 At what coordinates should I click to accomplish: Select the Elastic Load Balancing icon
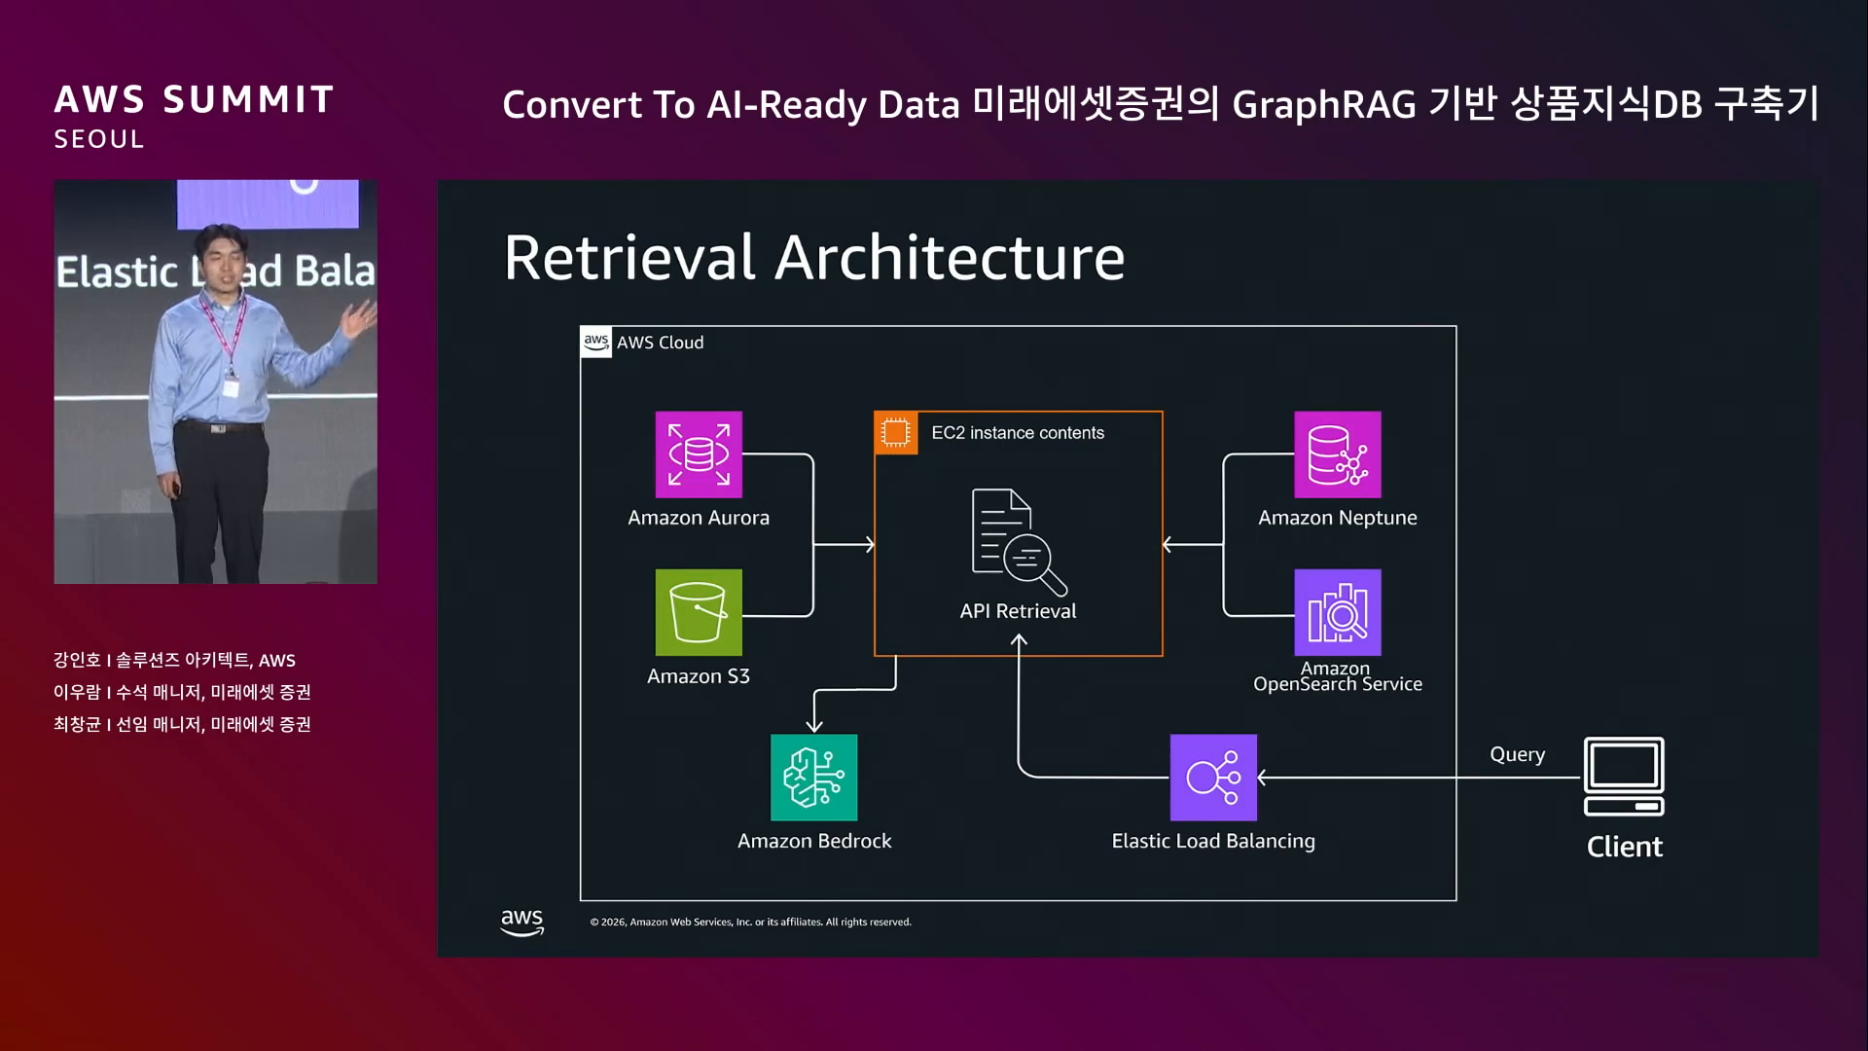(x=1213, y=778)
